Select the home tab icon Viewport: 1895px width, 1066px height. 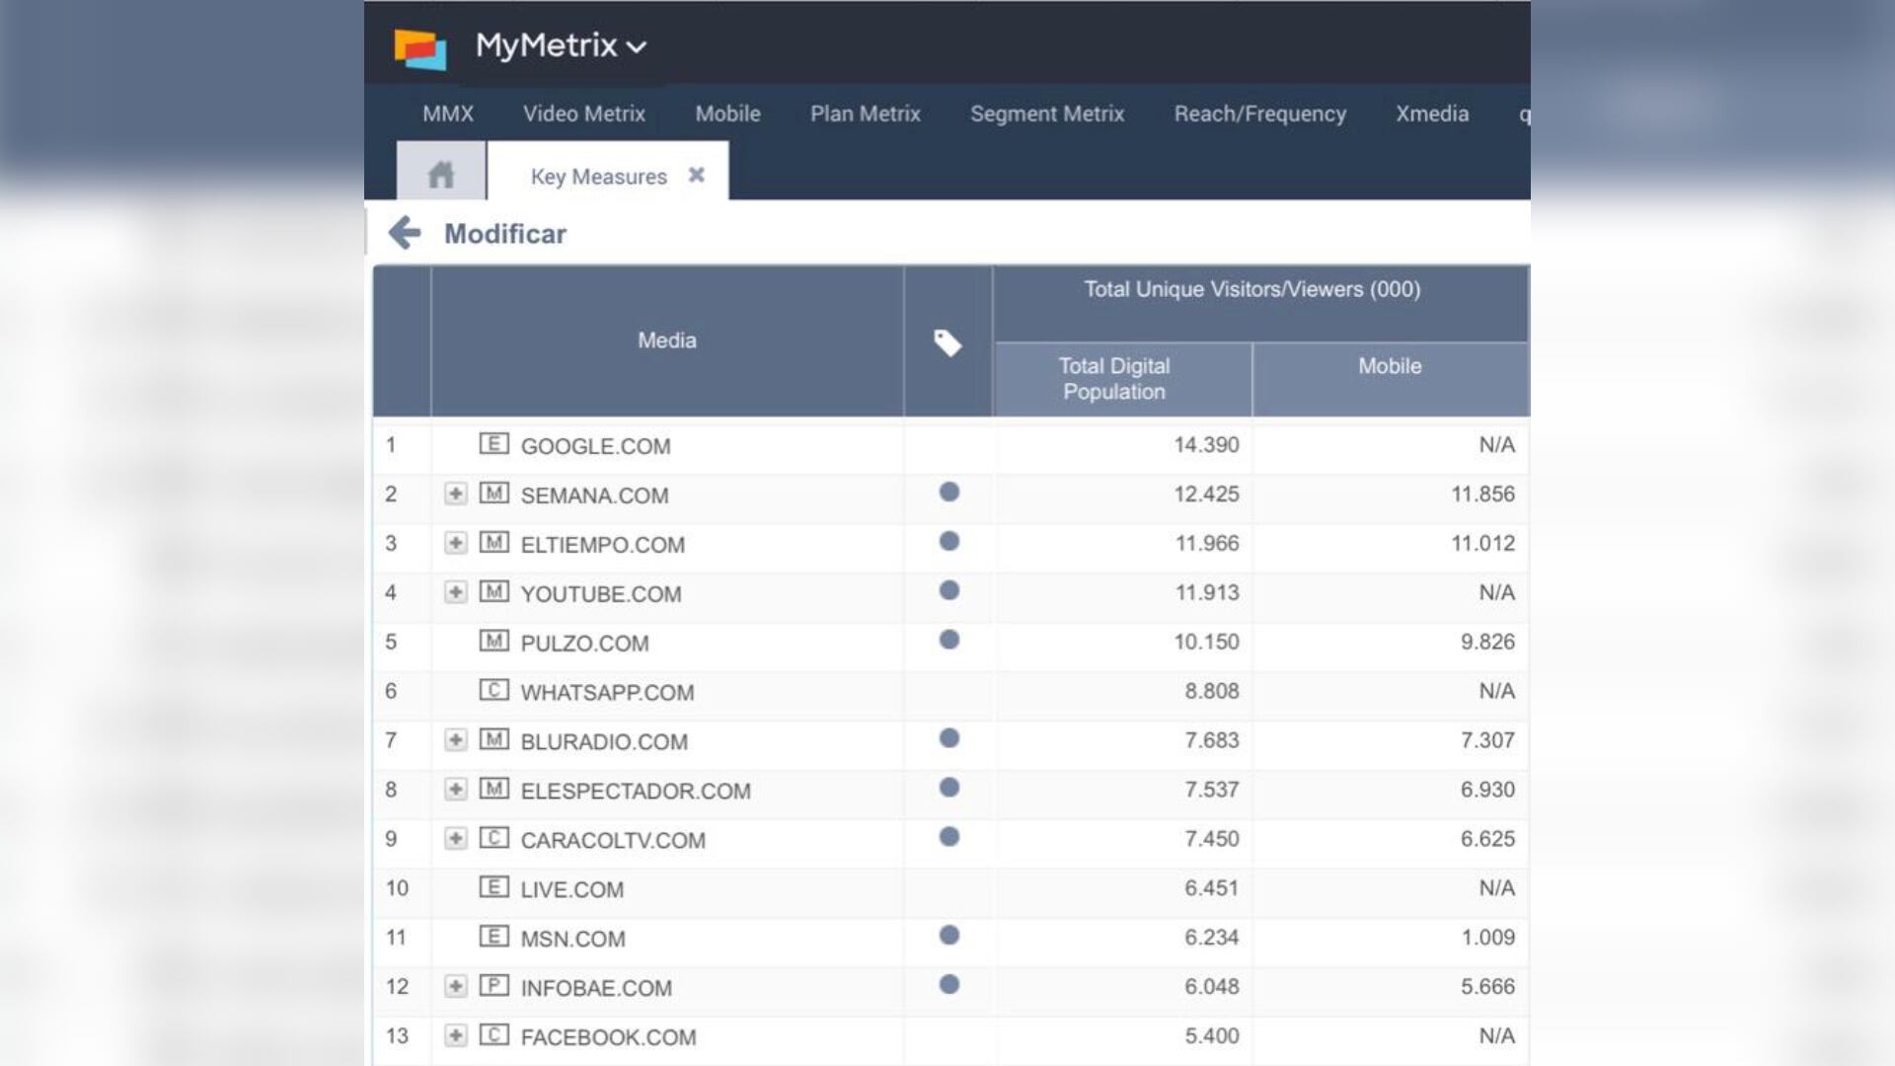pos(440,174)
